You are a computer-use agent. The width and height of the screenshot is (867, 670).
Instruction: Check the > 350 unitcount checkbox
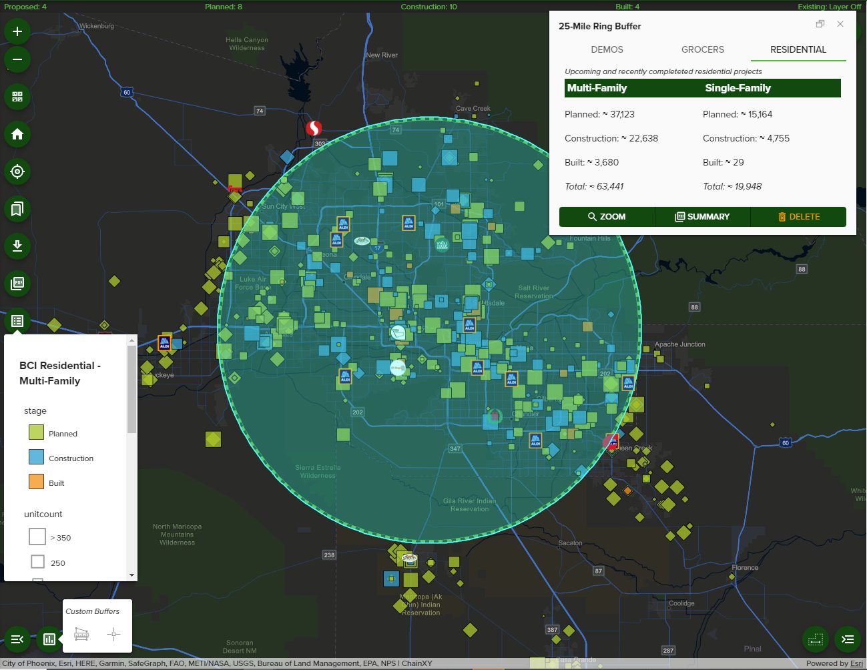pyautogui.click(x=37, y=536)
